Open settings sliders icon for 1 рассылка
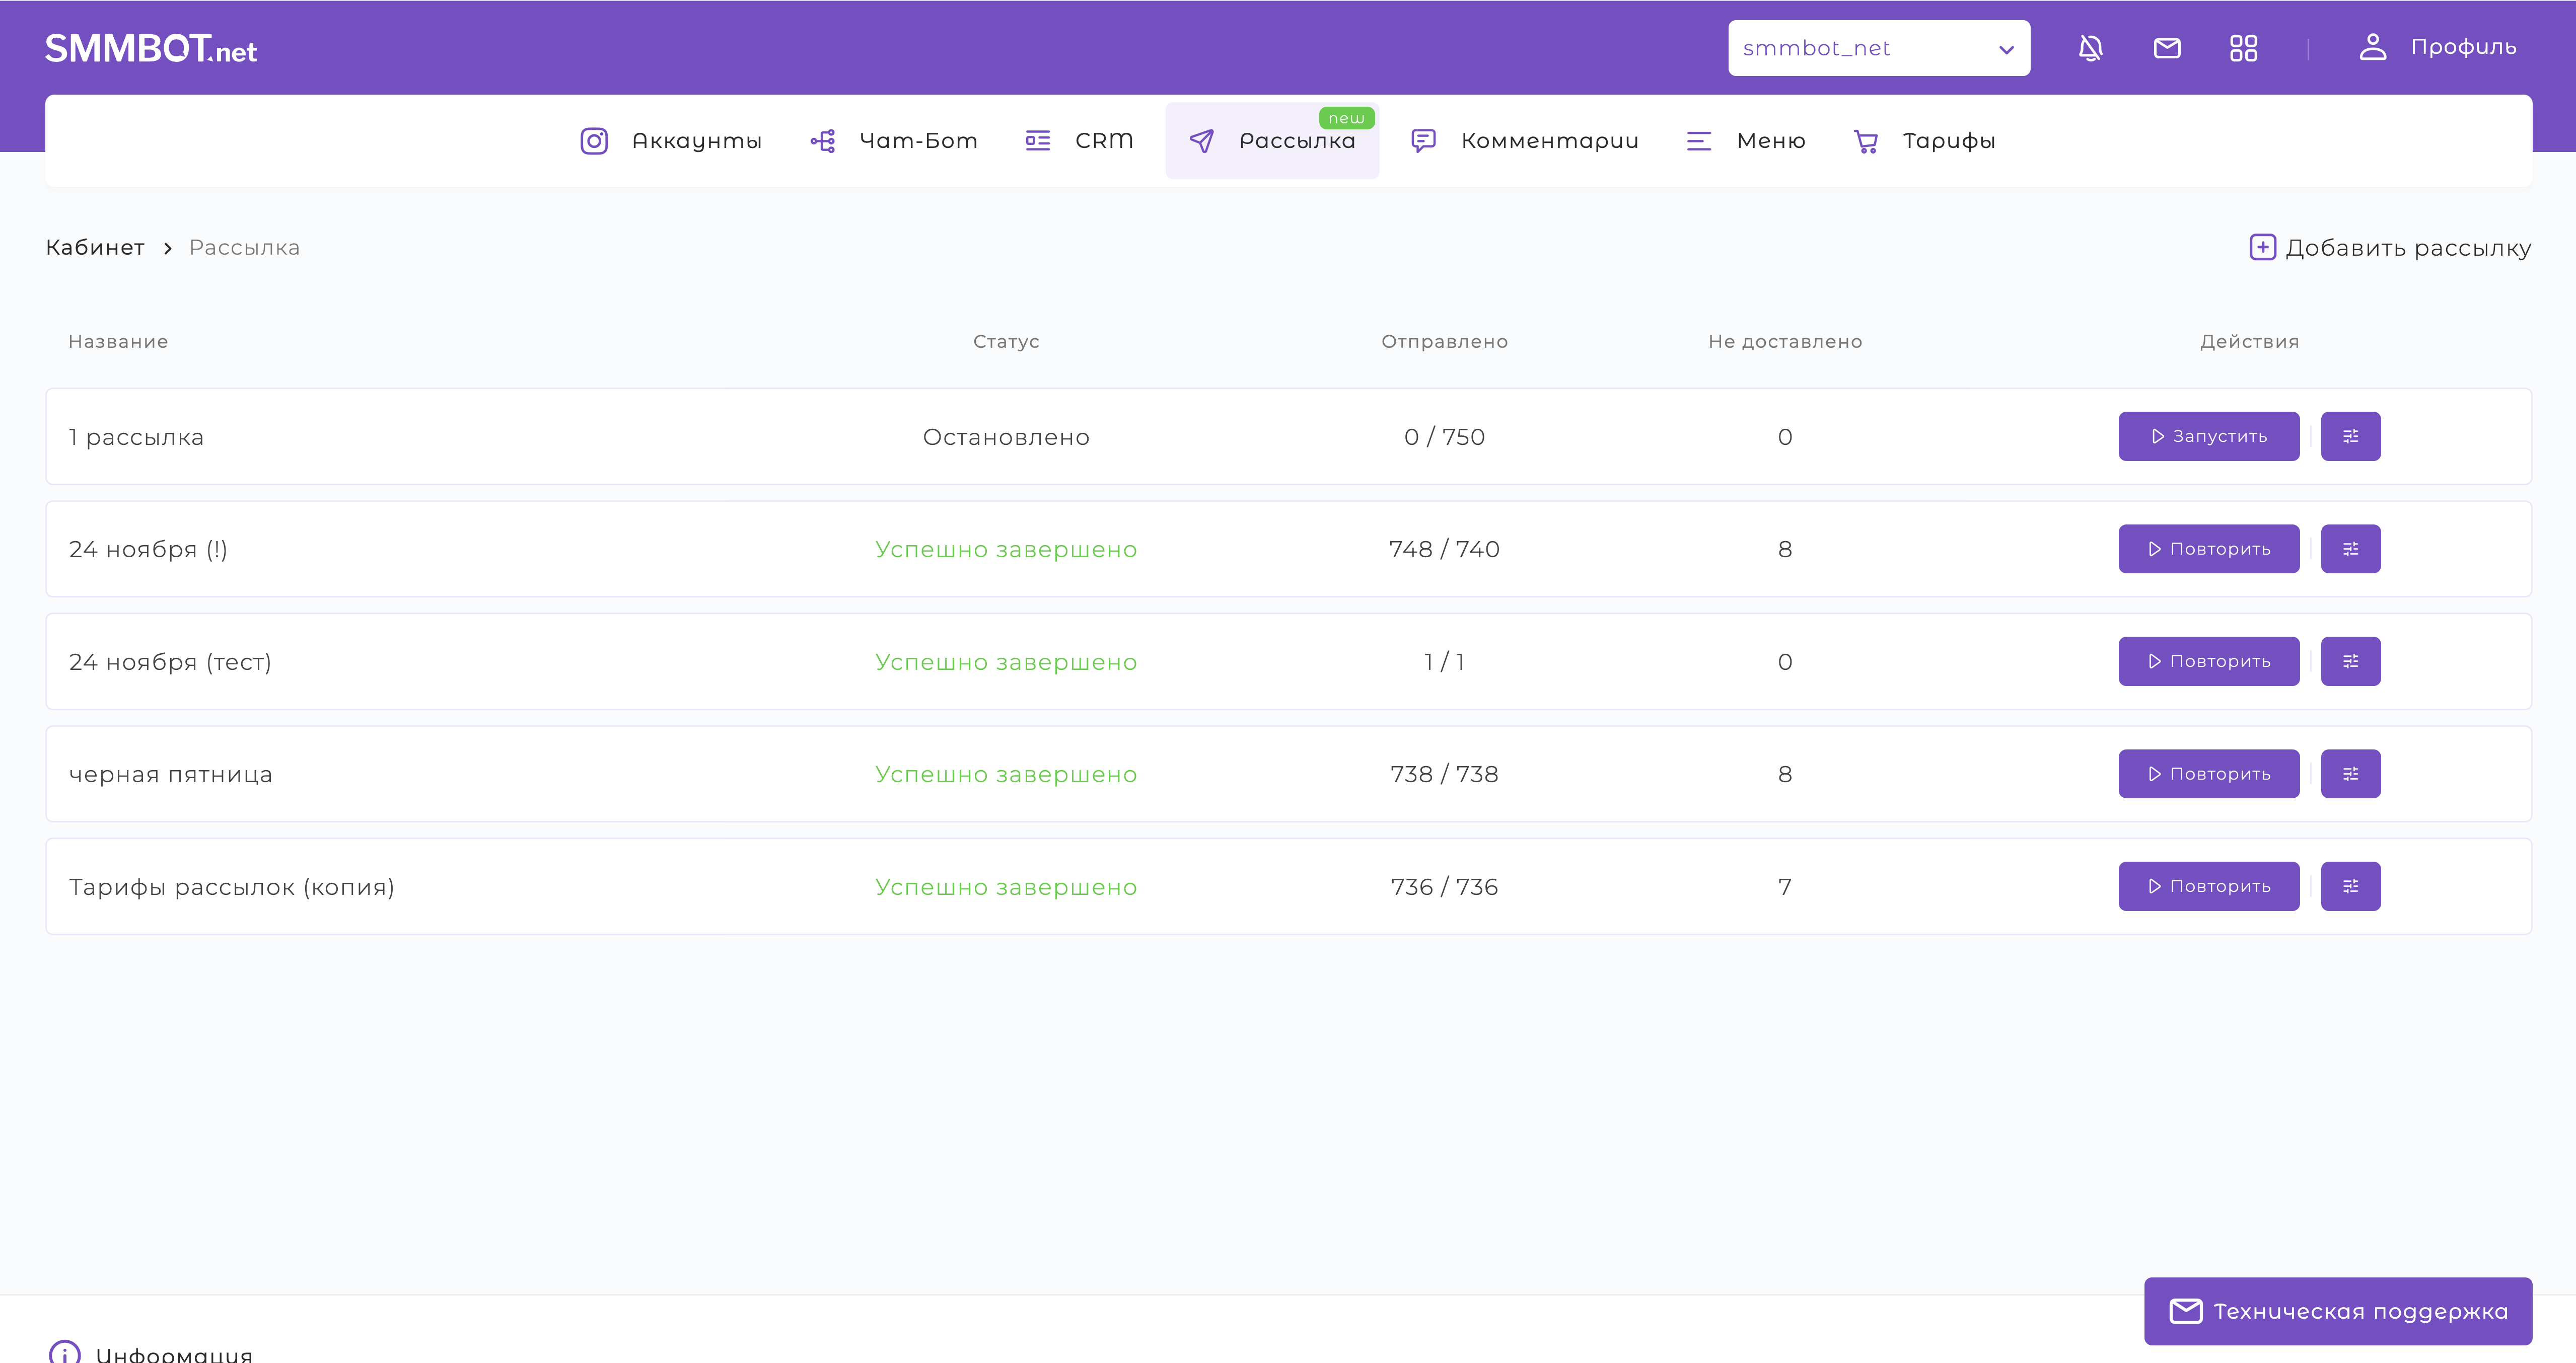Viewport: 2576px width, 1363px height. [x=2350, y=436]
